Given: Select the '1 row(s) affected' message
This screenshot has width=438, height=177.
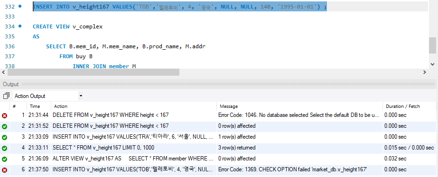Looking at the screenshot, I should tap(237, 137).
